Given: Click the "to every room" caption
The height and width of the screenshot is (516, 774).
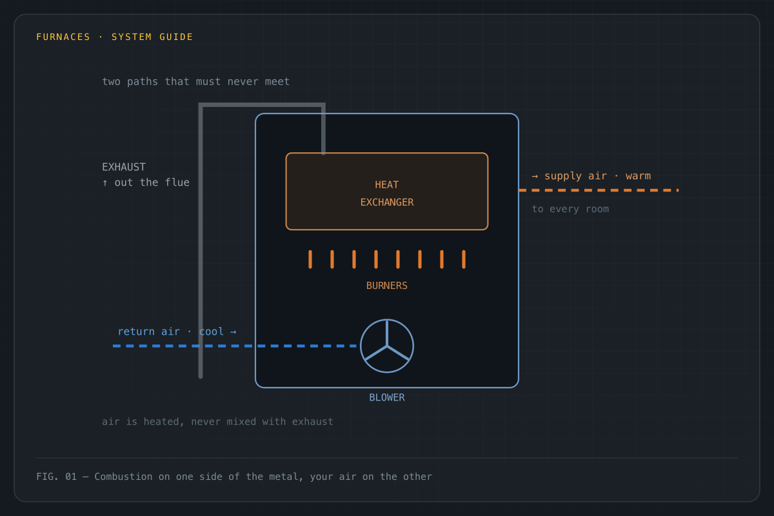Looking at the screenshot, I should [x=570, y=209].
